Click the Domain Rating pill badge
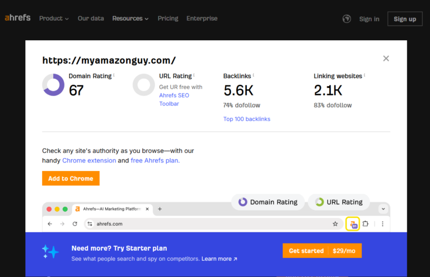The image size is (430, 277). [268, 202]
